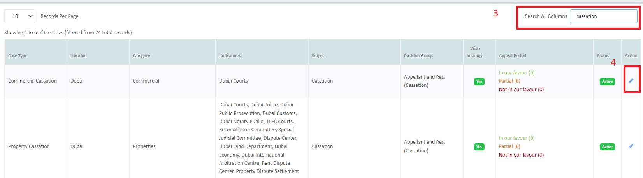This screenshot has height=178, width=643.
Task: Click 'In our favour (0)' in Commercial Cassation row
Action: click(517, 73)
